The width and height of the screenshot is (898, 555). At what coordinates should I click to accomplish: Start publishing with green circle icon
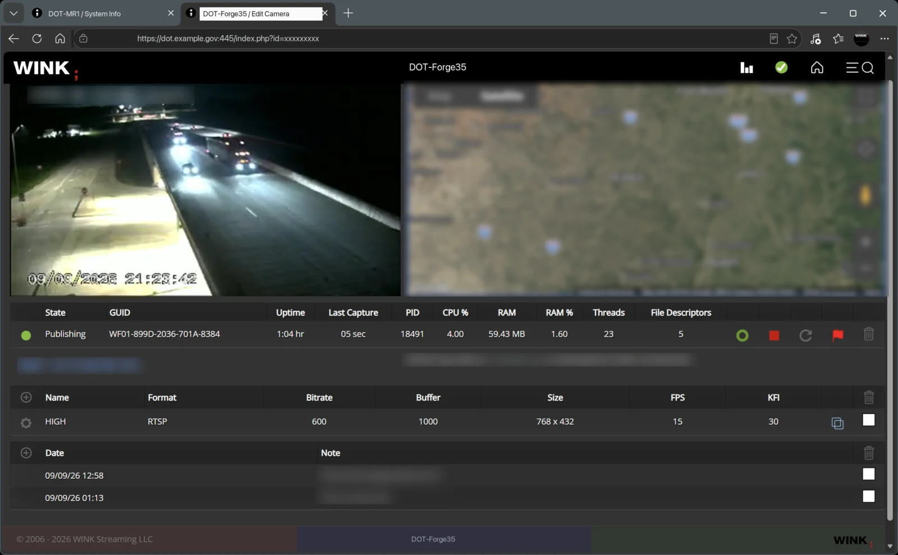(742, 336)
